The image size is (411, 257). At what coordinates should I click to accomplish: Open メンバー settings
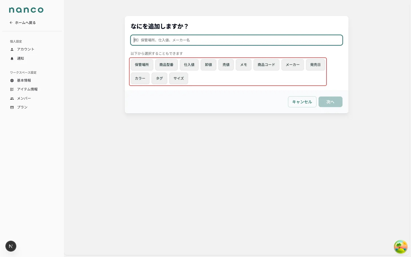pyautogui.click(x=24, y=99)
